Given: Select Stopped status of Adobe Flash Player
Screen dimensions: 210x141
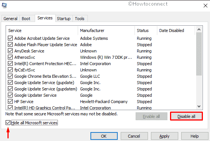Looking at the screenshot, I should click(x=144, y=45).
